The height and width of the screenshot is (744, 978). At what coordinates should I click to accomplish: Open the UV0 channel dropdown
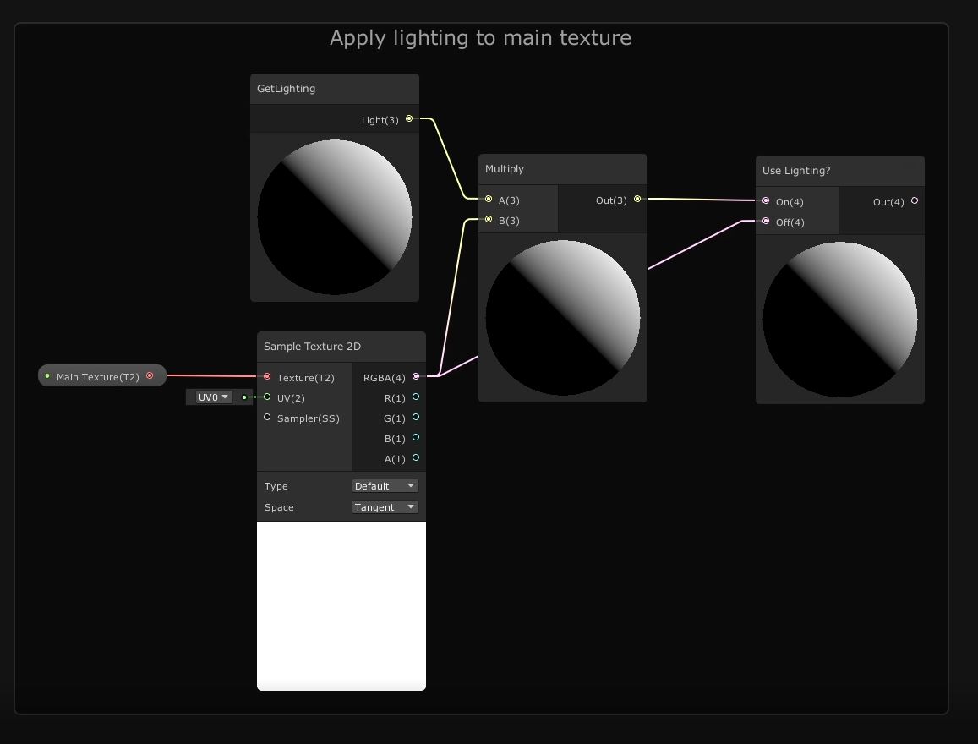coord(213,397)
